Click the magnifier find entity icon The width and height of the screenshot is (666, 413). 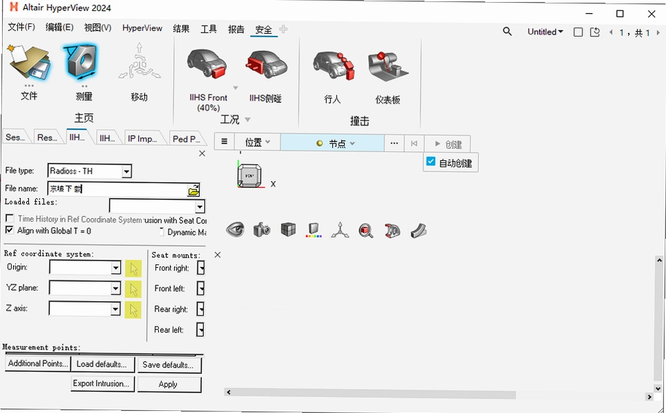(x=365, y=231)
